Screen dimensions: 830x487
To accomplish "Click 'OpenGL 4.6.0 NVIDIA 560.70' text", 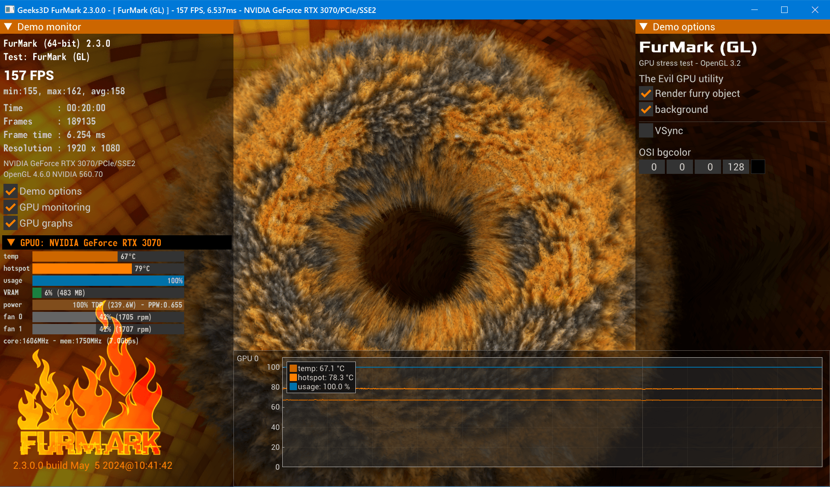I will click(x=53, y=174).
